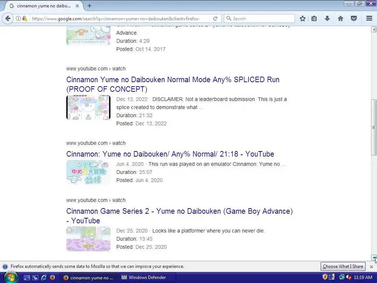Click 'Duration: 13:45' text

(134, 239)
